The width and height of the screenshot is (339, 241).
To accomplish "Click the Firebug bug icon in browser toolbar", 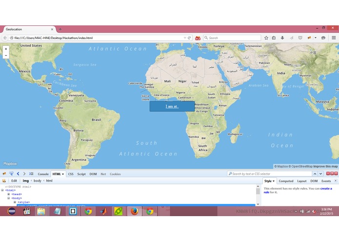I will [x=309, y=38].
